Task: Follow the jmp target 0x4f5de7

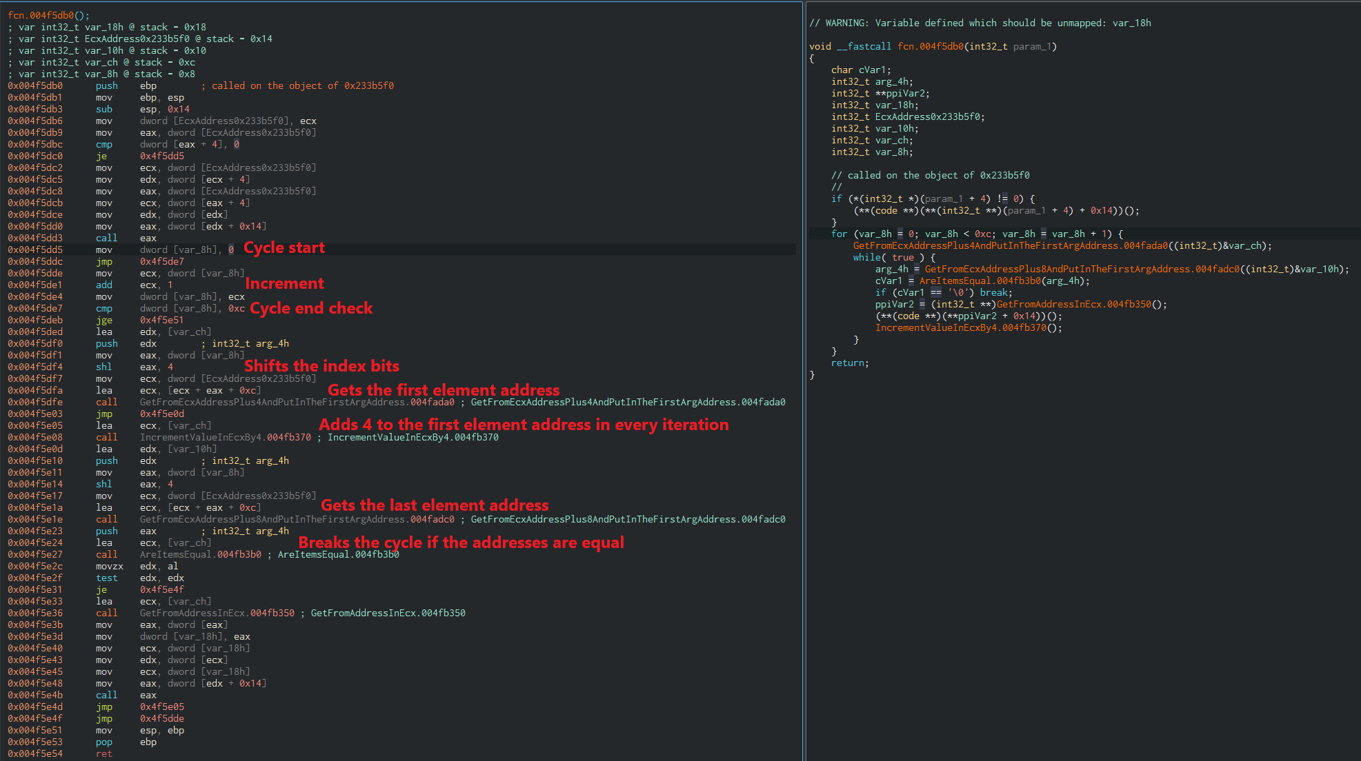Action: [161, 261]
